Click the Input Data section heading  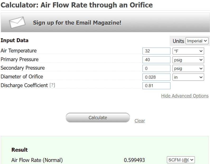15,40
